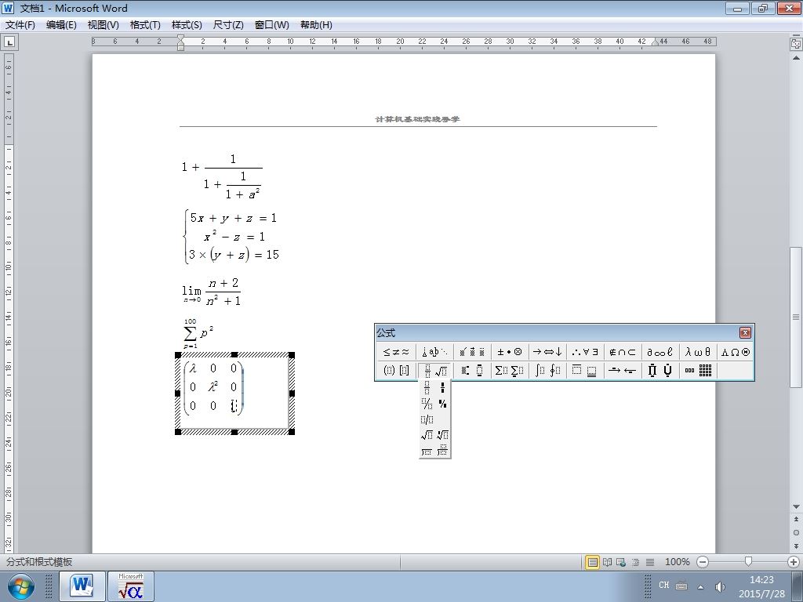Viewport: 803px width, 602px height.
Task: Click the zoom out minus button
Action: [x=703, y=562]
